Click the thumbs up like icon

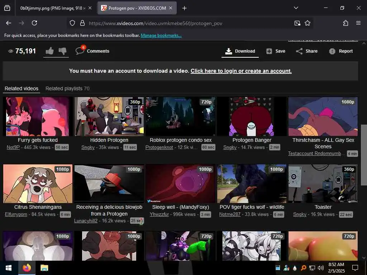[49, 51]
